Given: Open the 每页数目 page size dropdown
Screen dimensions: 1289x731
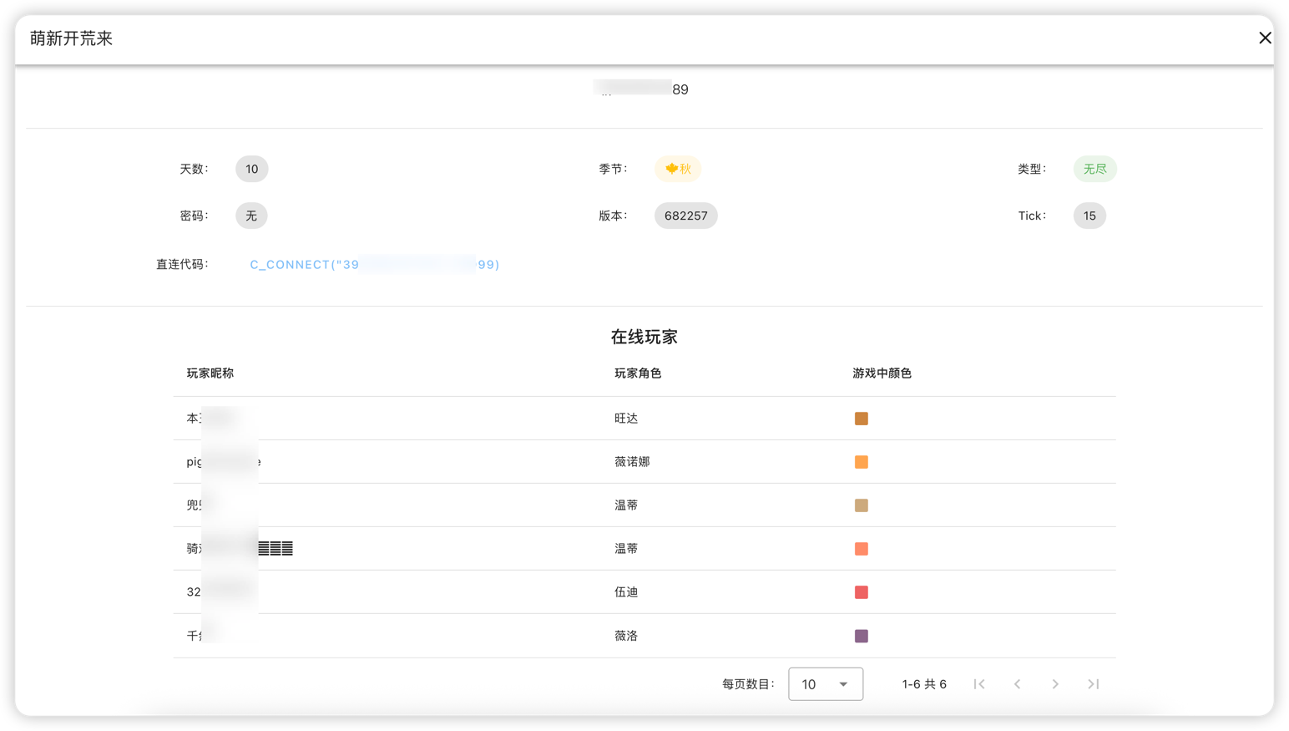Looking at the screenshot, I should click(x=825, y=683).
